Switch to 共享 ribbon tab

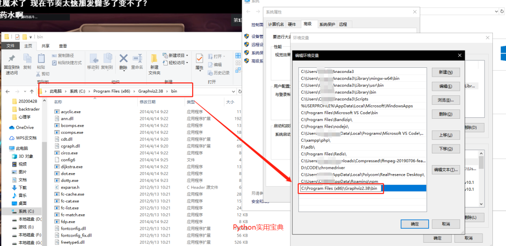click(x=45, y=46)
